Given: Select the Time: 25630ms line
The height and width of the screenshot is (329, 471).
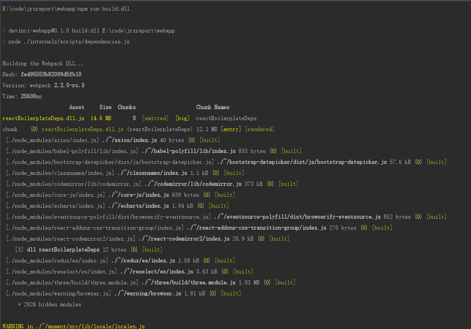Looking at the screenshot, I should coord(25,96).
